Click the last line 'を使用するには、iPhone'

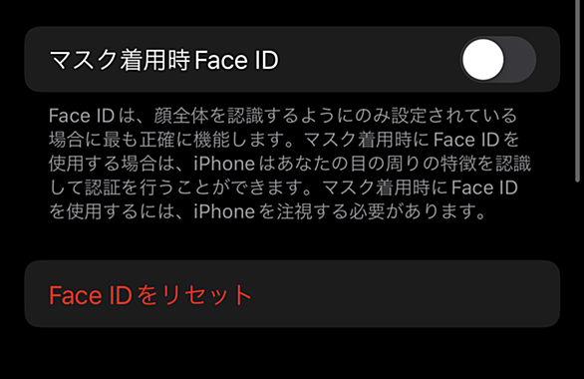tap(267, 211)
